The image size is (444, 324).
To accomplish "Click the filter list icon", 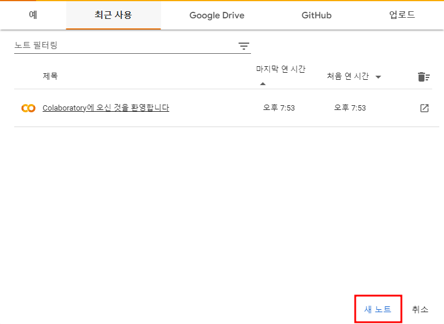I will coord(243,46).
